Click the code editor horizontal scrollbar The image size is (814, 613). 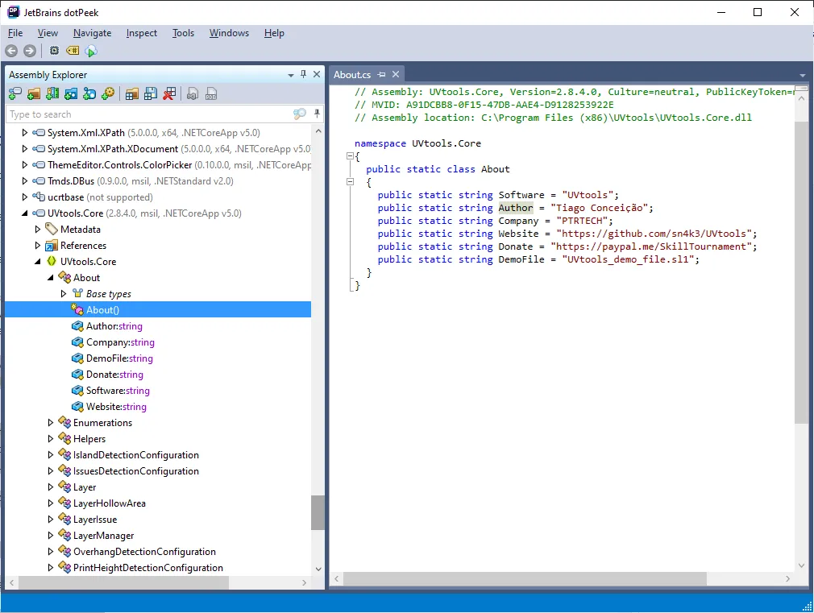point(524,579)
